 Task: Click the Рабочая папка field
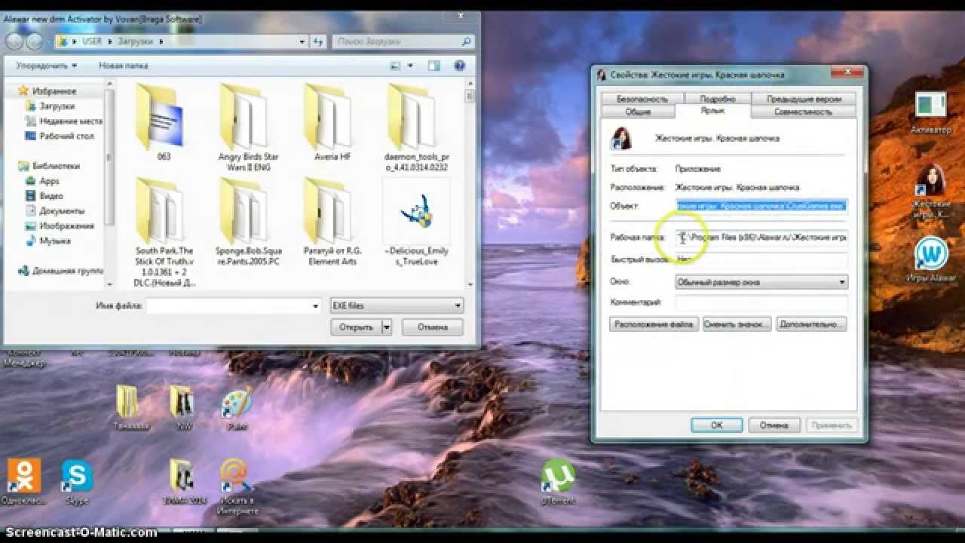pos(761,237)
